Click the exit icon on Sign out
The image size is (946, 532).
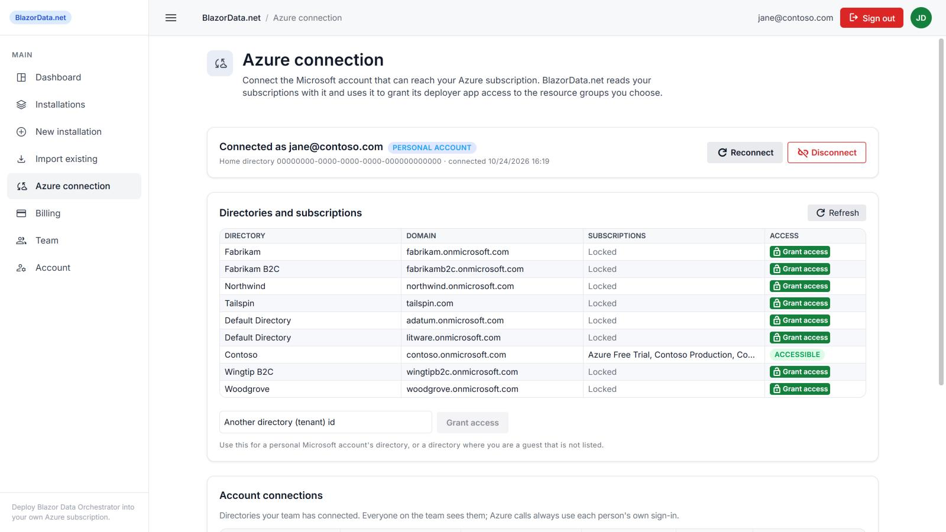854,18
